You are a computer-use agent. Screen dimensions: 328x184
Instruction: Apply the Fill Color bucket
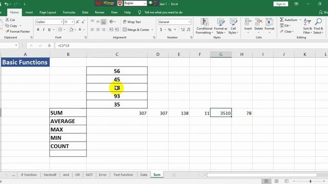tap(71, 30)
